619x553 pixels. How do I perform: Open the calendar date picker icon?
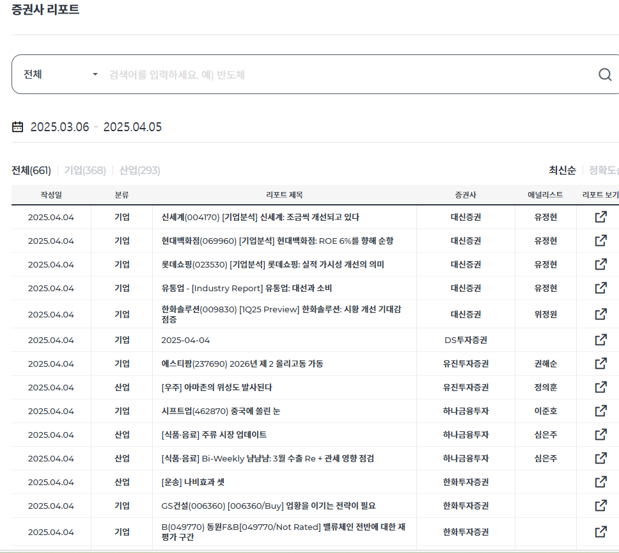17,127
